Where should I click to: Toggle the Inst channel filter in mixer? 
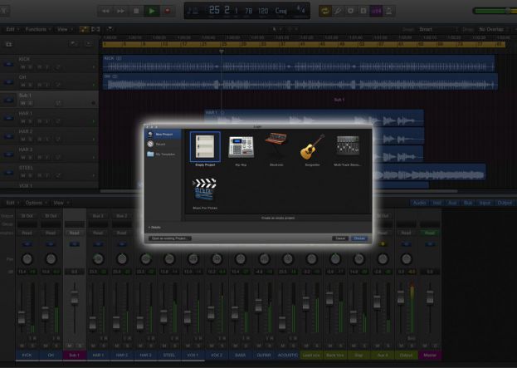[437, 203]
